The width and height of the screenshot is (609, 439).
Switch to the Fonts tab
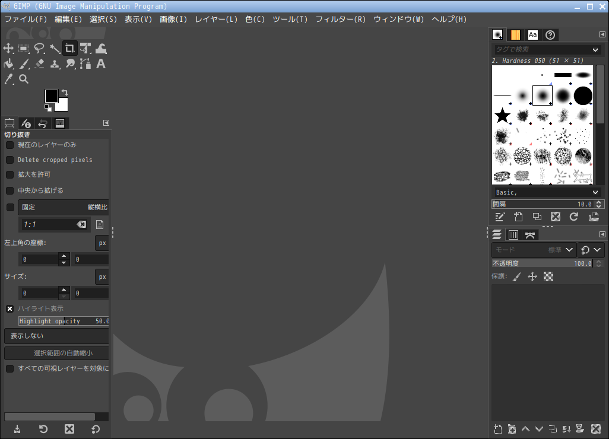click(533, 35)
